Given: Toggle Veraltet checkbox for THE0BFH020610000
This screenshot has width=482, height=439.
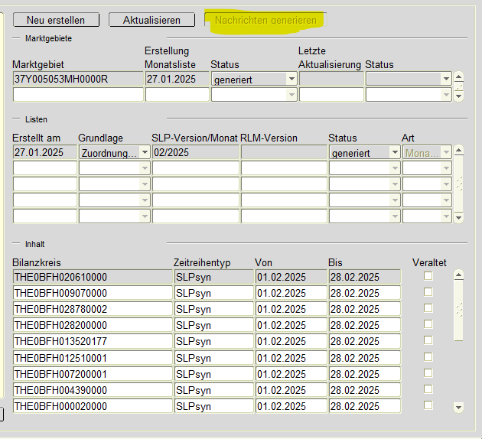Looking at the screenshot, I should click(428, 276).
